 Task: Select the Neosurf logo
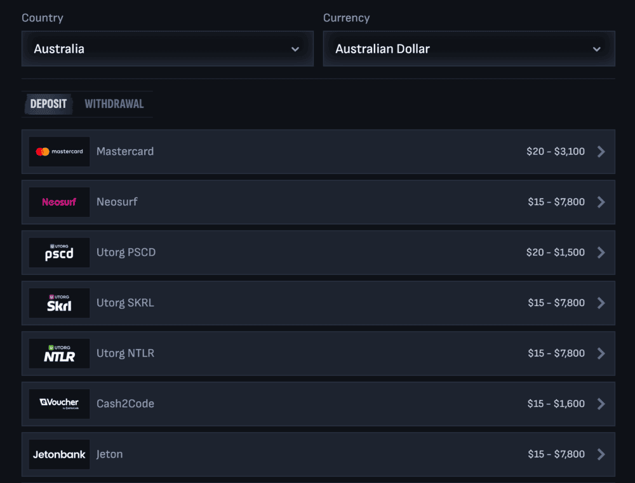tap(58, 202)
